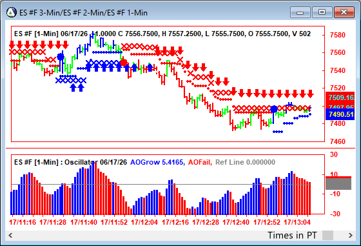
Task: Click the 7540 price axis label
Action: (x=338, y=70)
